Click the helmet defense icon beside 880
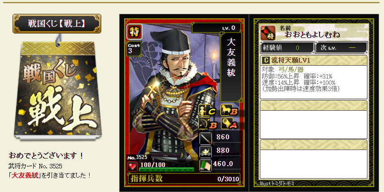The height and width of the screenshot is (192, 384). coord(206,152)
